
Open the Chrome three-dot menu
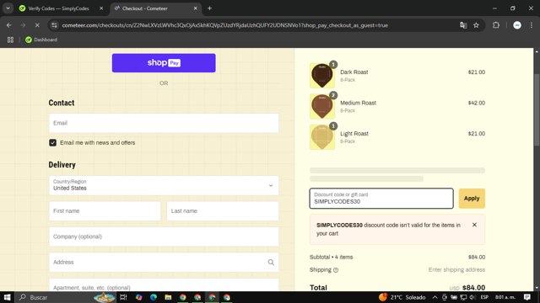(x=531, y=25)
